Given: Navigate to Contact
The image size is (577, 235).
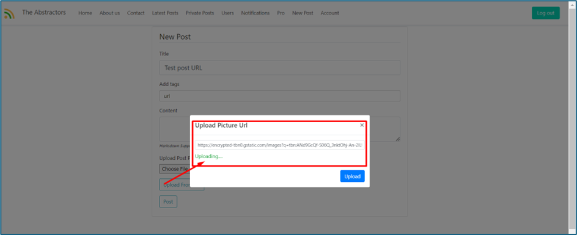Looking at the screenshot, I should point(136,13).
